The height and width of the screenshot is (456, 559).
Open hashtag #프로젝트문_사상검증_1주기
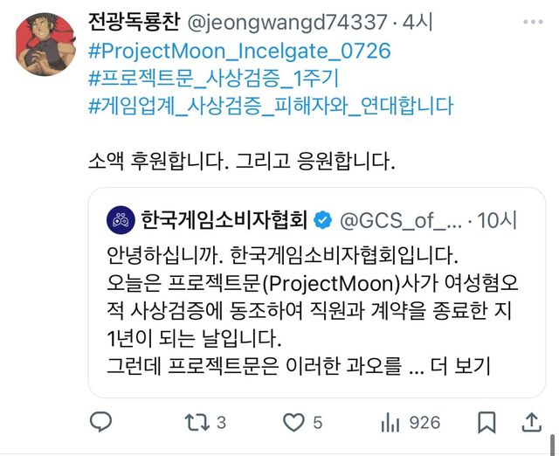click(213, 78)
